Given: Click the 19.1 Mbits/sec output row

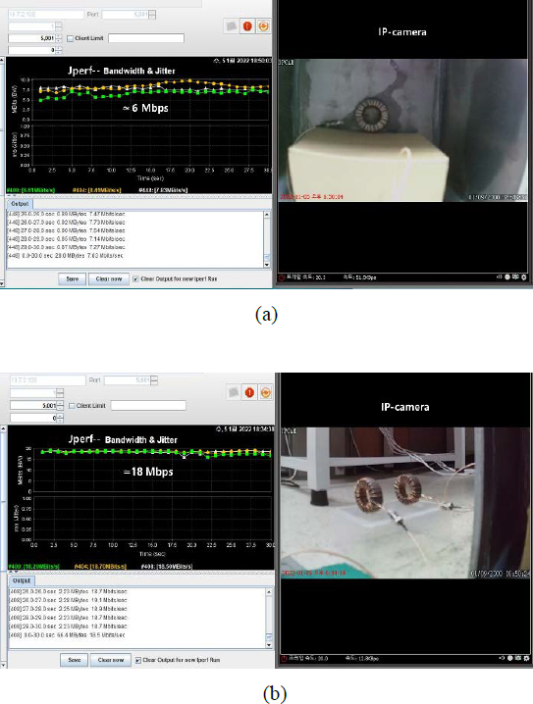Looking at the screenshot, I should point(68,600).
